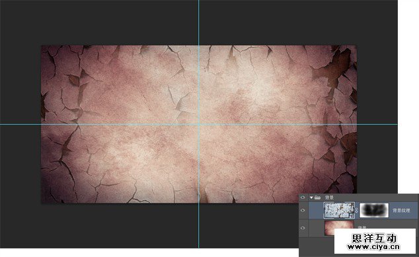Select the 背景纹理 texture layer thumbnail
This screenshot has height=257, width=419.
339,210
